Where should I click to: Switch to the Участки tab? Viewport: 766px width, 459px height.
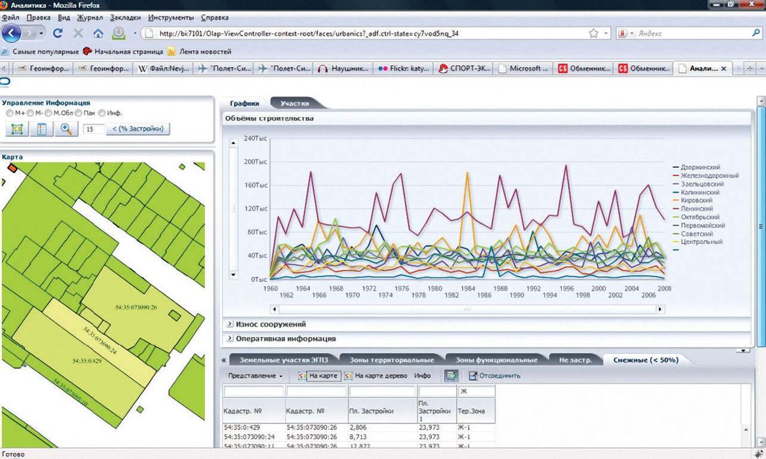[295, 103]
